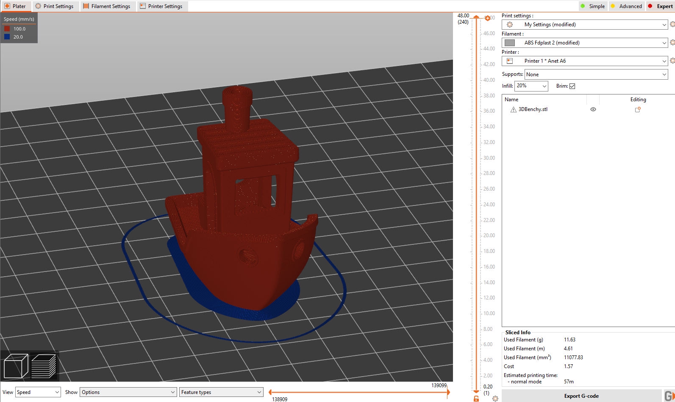Select Expert mode
Viewport: 675px width, 402px height.
tap(660, 6)
